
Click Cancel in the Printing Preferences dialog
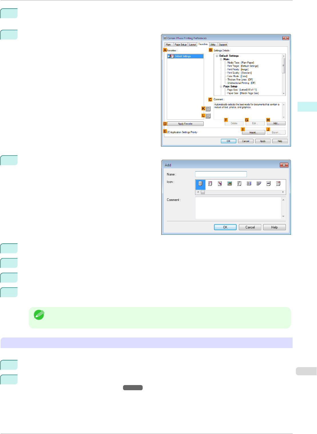[x=246, y=141]
